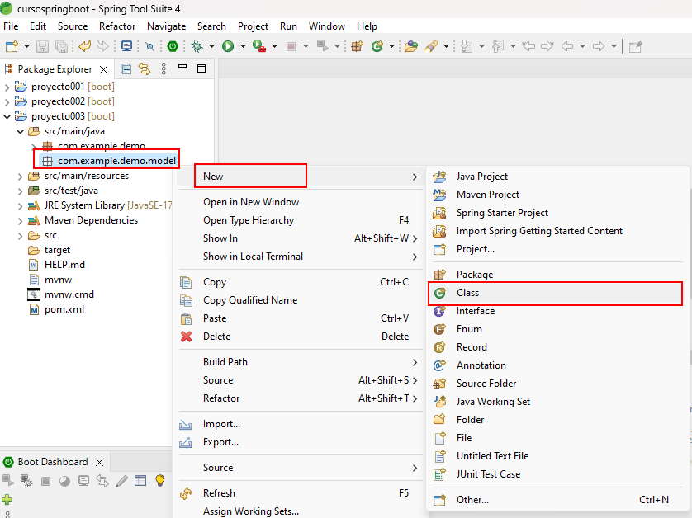This screenshot has height=518, width=692.
Task: Open dropdown arrow next to Run icon
Action: pyautogui.click(x=243, y=46)
